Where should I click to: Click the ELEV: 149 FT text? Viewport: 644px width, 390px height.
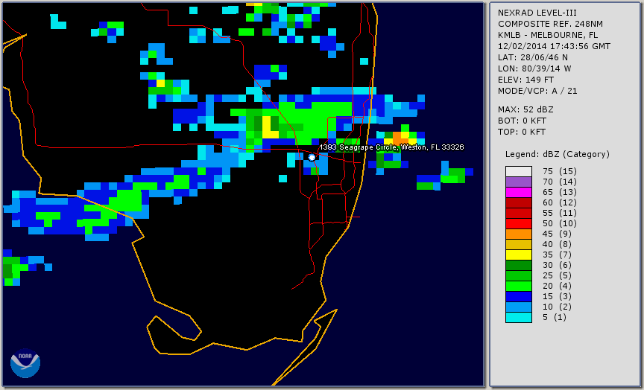[x=525, y=80]
